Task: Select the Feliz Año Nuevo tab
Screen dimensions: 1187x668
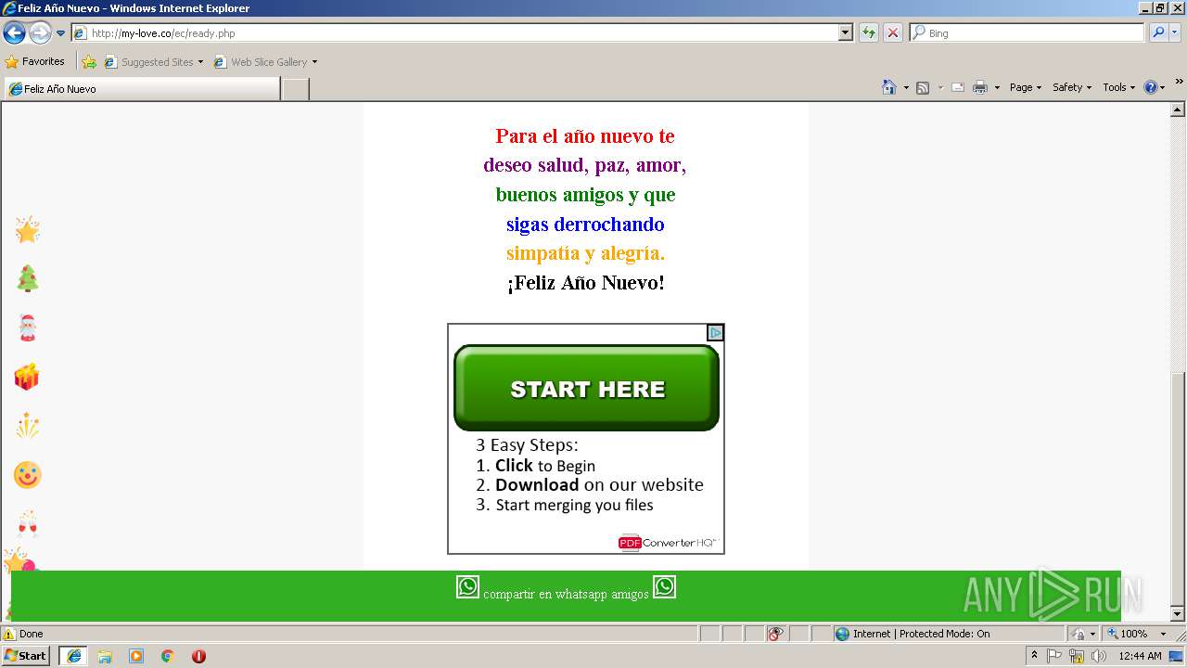Action: coord(141,89)
